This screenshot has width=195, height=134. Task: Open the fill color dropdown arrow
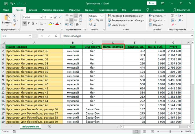54,23
